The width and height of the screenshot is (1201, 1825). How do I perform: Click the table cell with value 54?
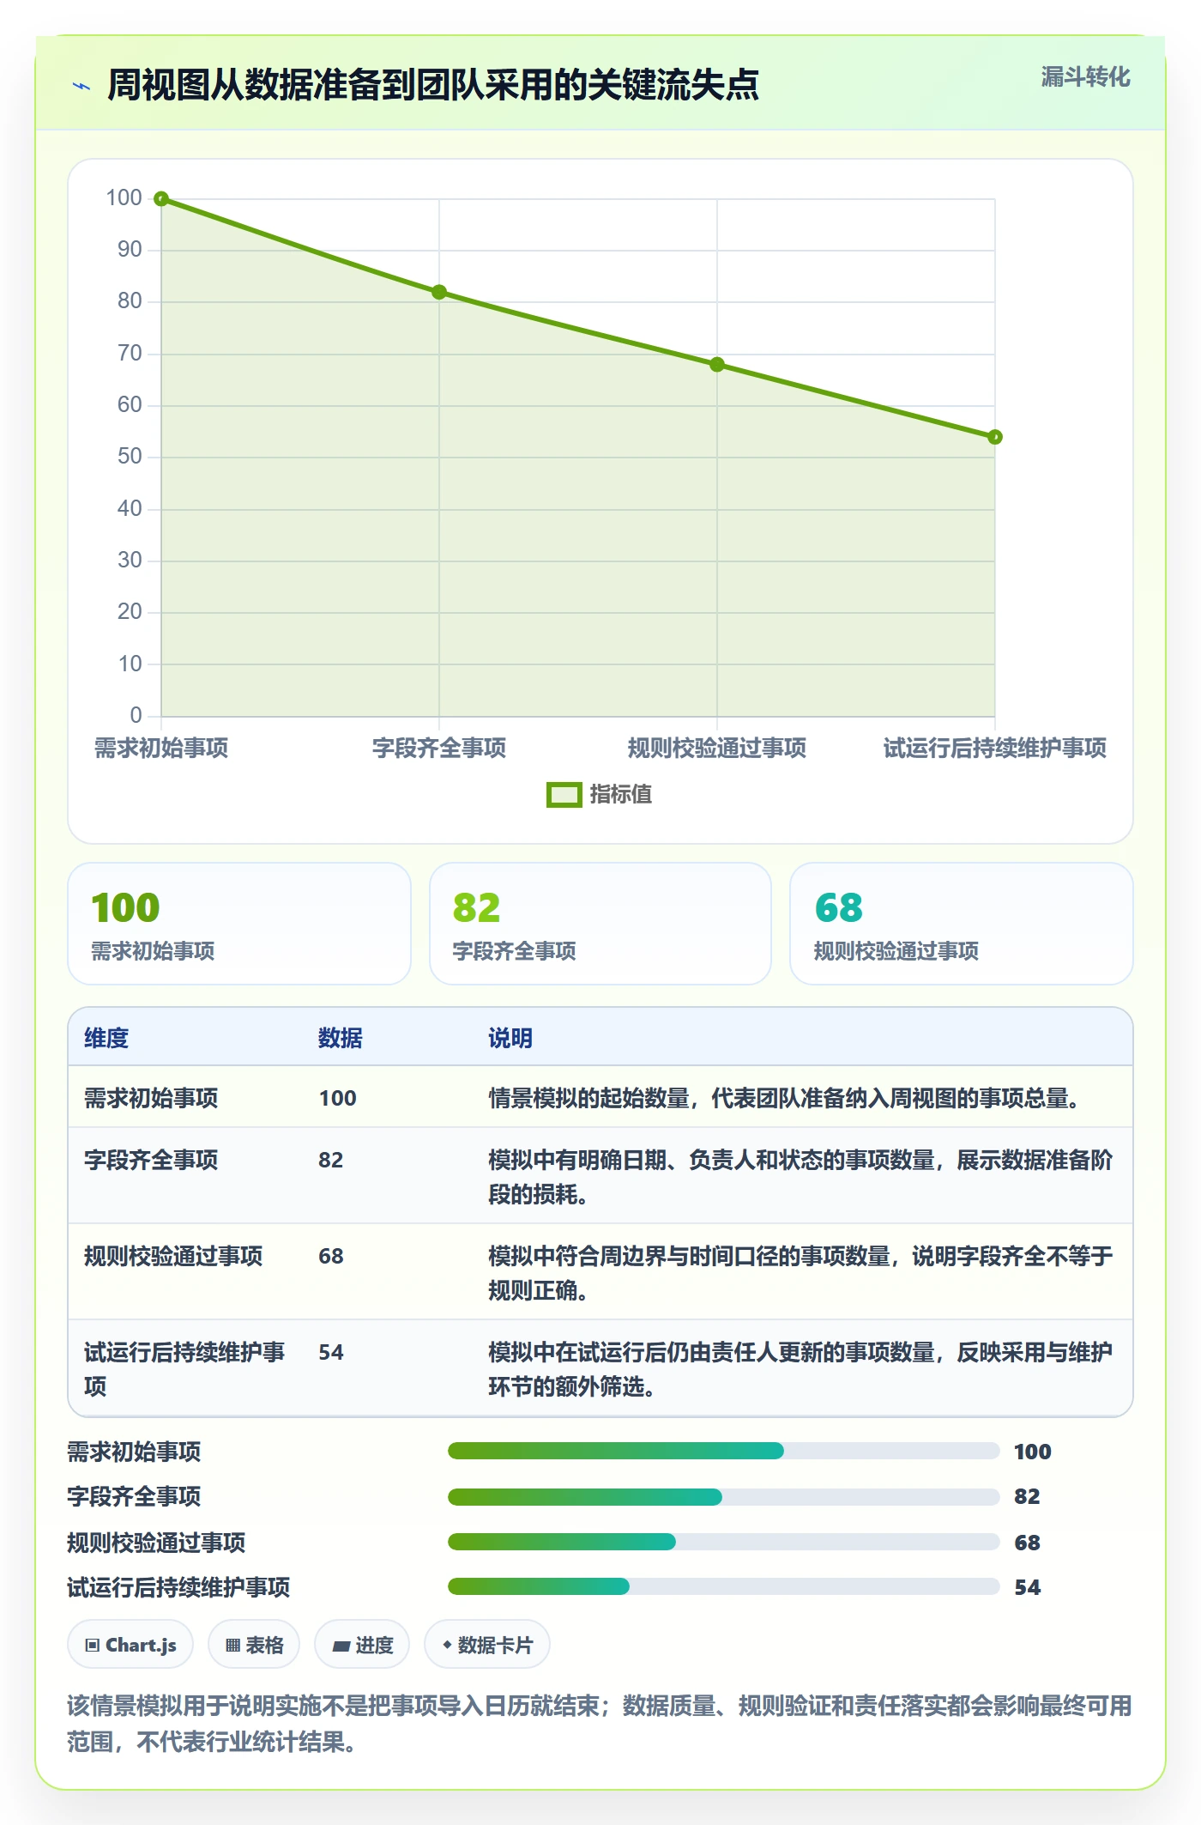pyautogui.click(x=331, y=1352)
